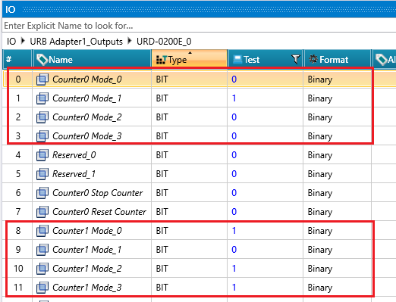Toggle test value of Counter0 Mode_1
This screenshot has height=302, width=396.
tap(234, 98)
